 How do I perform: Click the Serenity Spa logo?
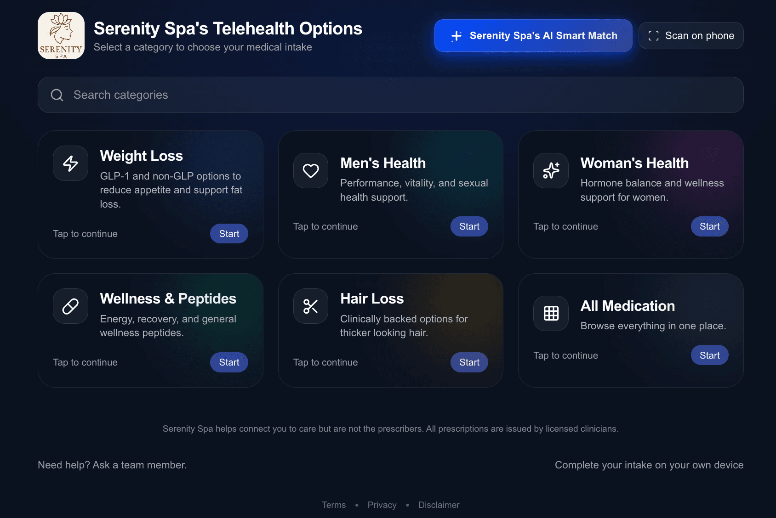coord(61,35)
